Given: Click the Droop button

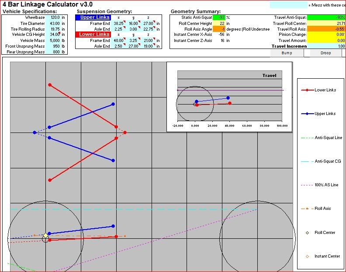Looking at the screenshot, I should pos(327,53).
